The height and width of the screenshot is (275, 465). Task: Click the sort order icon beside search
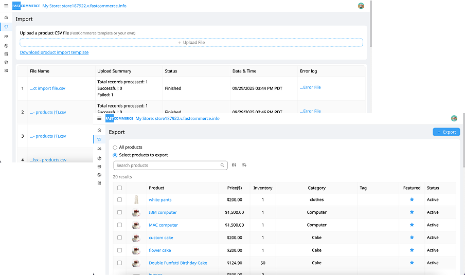[244, 165]
